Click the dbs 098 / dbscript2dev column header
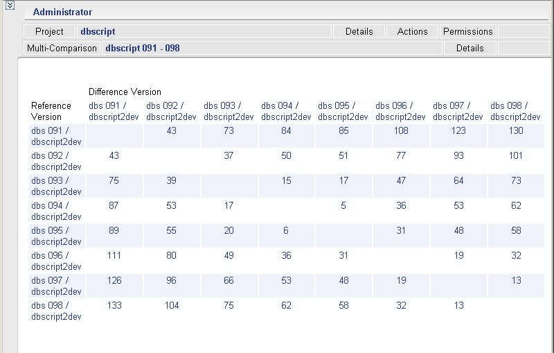Viewport: 554px width, 353px height. tap(515, 111)
